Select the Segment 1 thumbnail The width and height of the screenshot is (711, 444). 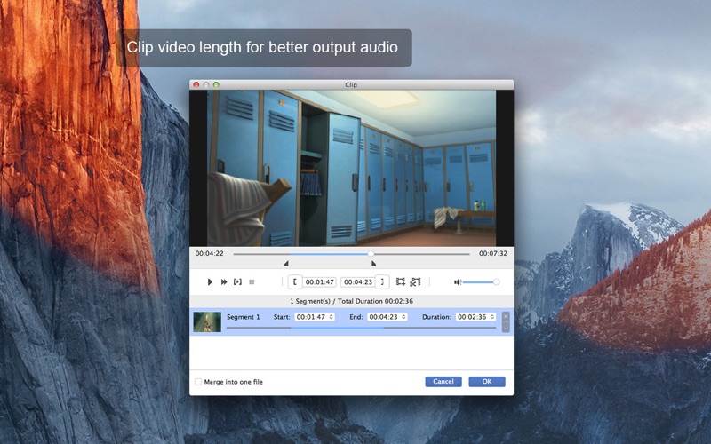click(207, 321)
